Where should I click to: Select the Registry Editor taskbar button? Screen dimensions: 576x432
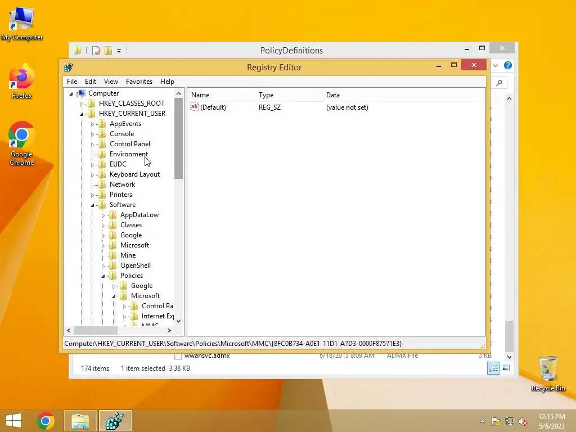tap(115, 421)
